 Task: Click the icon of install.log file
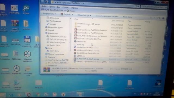point(75,44)
